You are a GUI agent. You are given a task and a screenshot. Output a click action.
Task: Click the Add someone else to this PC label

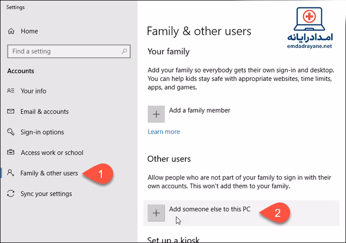tap(210, 209)
